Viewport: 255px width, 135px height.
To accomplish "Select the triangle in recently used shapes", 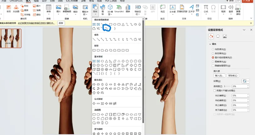I will (123, 24).
